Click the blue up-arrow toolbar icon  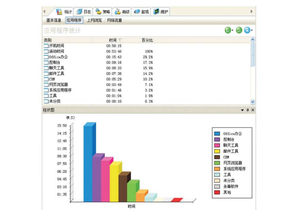[x=247, y=31]
